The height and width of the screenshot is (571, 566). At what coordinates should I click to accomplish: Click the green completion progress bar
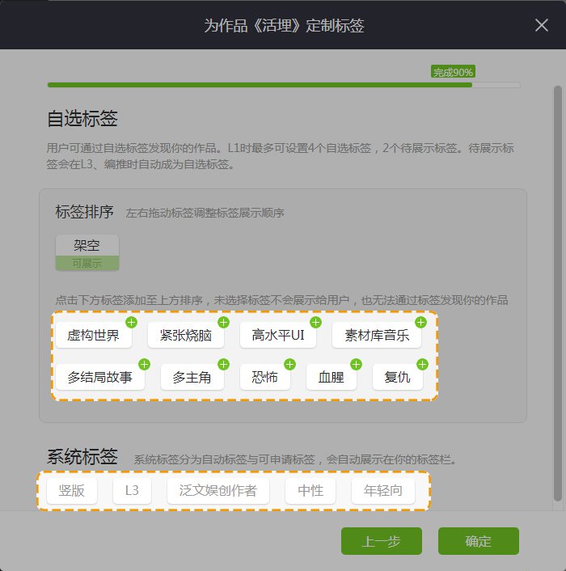pos(259,84)
